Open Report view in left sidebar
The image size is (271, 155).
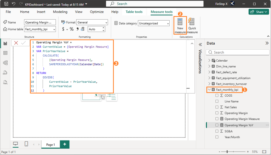[5, 43]
